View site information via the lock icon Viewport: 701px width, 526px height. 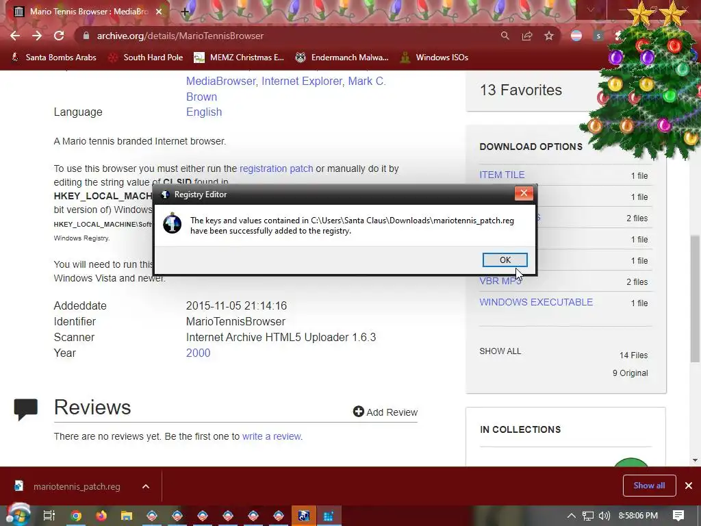(86, 36)
